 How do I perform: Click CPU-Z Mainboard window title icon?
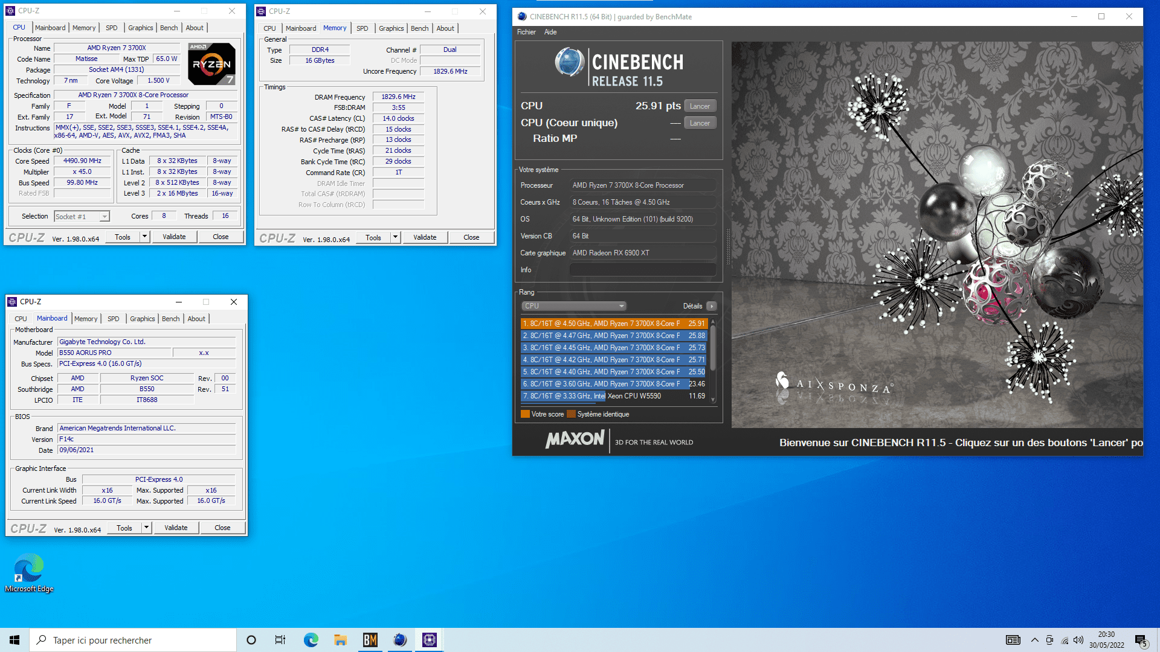pyautogui.click(x=12, y=302)
